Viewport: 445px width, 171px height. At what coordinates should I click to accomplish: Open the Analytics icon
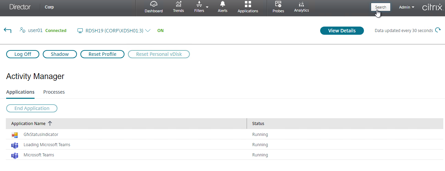tap(301, 4)
